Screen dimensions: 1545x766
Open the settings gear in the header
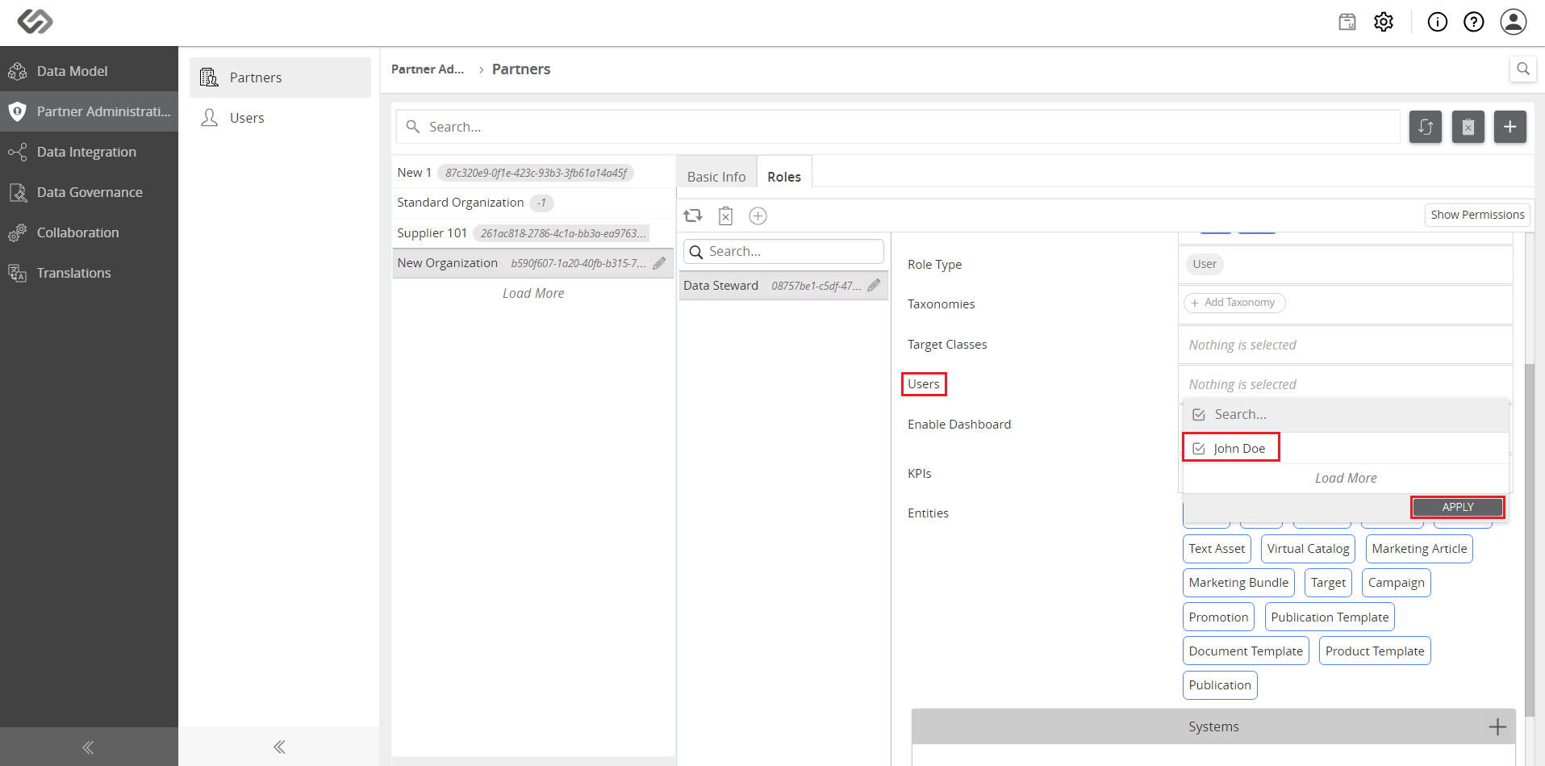click(1384, 22)
